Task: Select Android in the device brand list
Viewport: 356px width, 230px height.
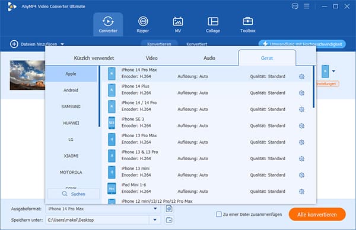Action: [71, 90]
